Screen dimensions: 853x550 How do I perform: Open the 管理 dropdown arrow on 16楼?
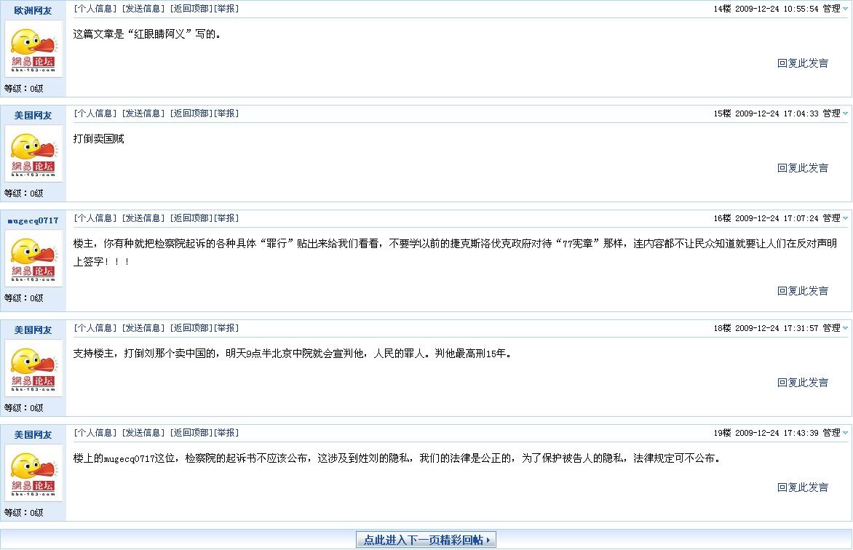pyautogui.click(x=845, y=218)
